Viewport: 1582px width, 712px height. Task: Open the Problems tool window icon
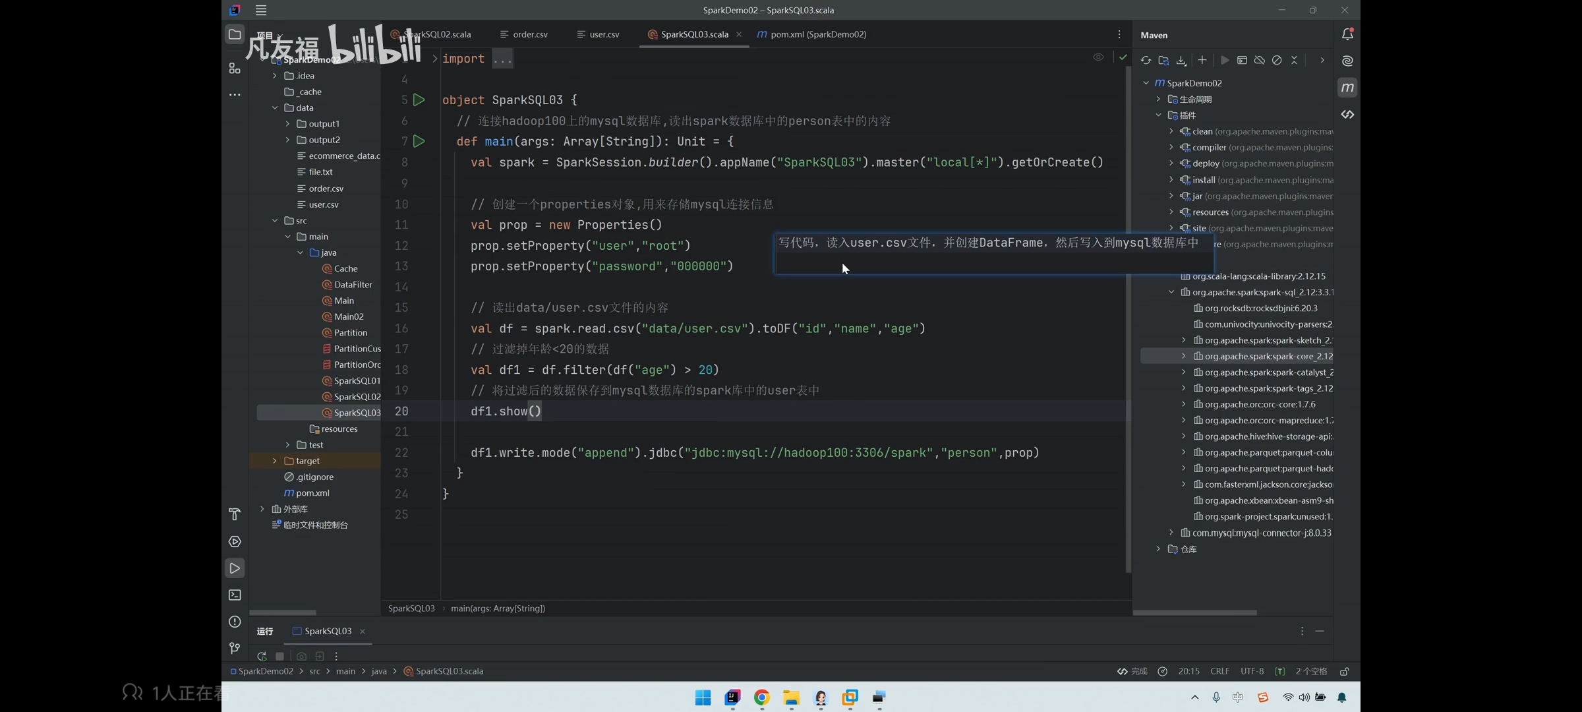pos(235,622)
